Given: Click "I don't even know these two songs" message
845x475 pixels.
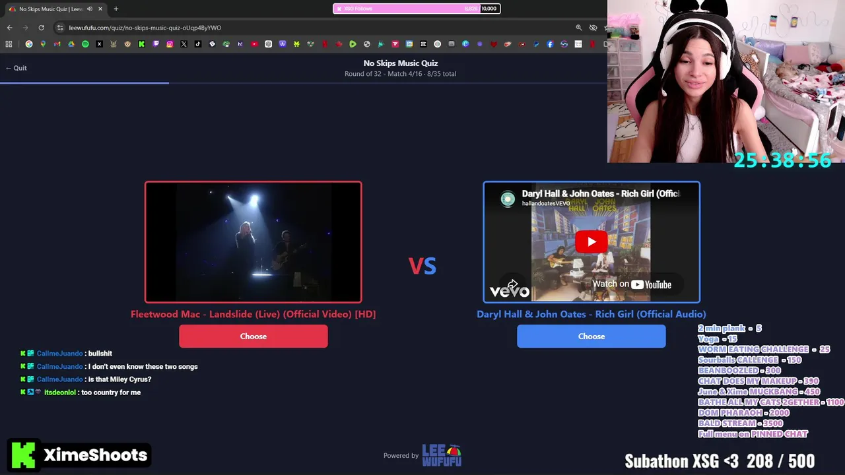Looking at the screenshot, I should point(143,367).
